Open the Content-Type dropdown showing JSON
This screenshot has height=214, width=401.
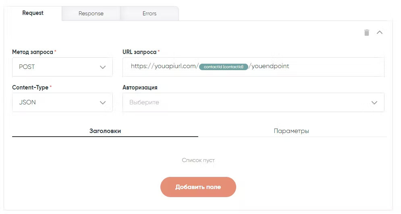pyautogui.click(x=56, y=102)
